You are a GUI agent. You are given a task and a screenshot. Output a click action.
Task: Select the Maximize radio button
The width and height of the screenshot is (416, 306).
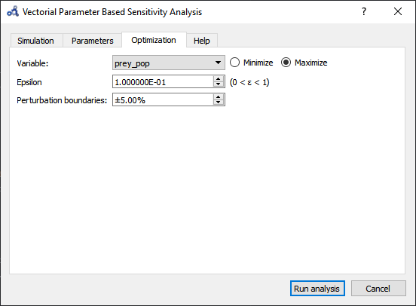(286, 63)
